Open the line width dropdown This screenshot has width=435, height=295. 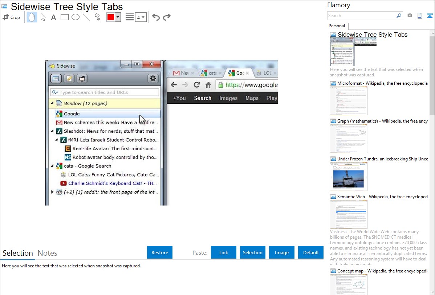[141, 17]
